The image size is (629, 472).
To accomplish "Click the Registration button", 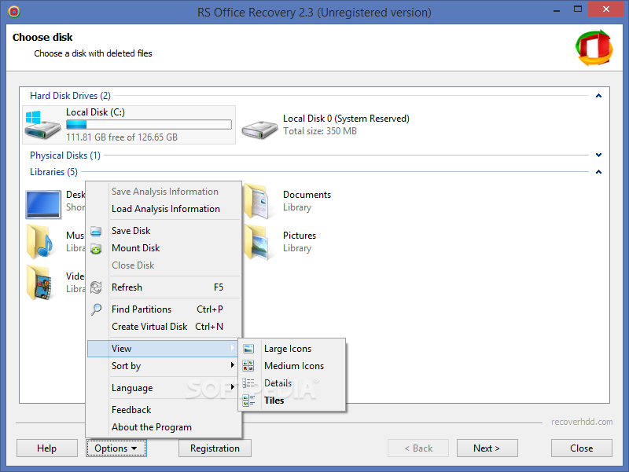I will click(215, 448).
